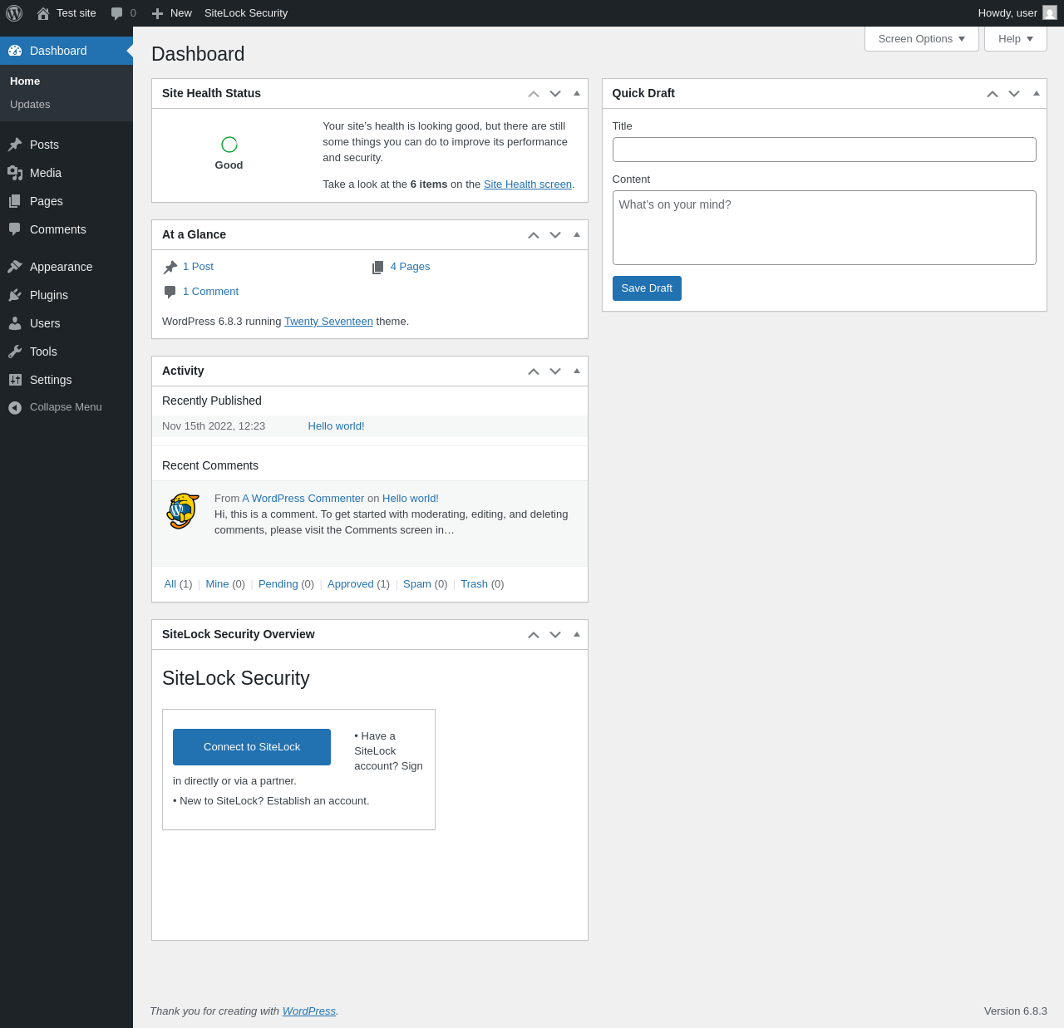Click the Posts pushpin icon in sidebar
Viewport: 1064px width, 1028px height.
click(15, 145)
